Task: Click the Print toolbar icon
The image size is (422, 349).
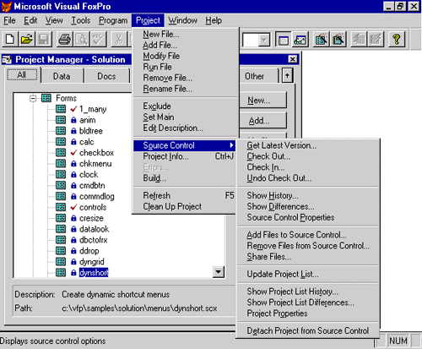Action: (x=64, y=39)
